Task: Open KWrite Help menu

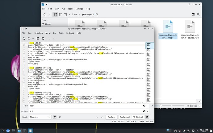Action: pyautogui.click(x=79, y=33)
